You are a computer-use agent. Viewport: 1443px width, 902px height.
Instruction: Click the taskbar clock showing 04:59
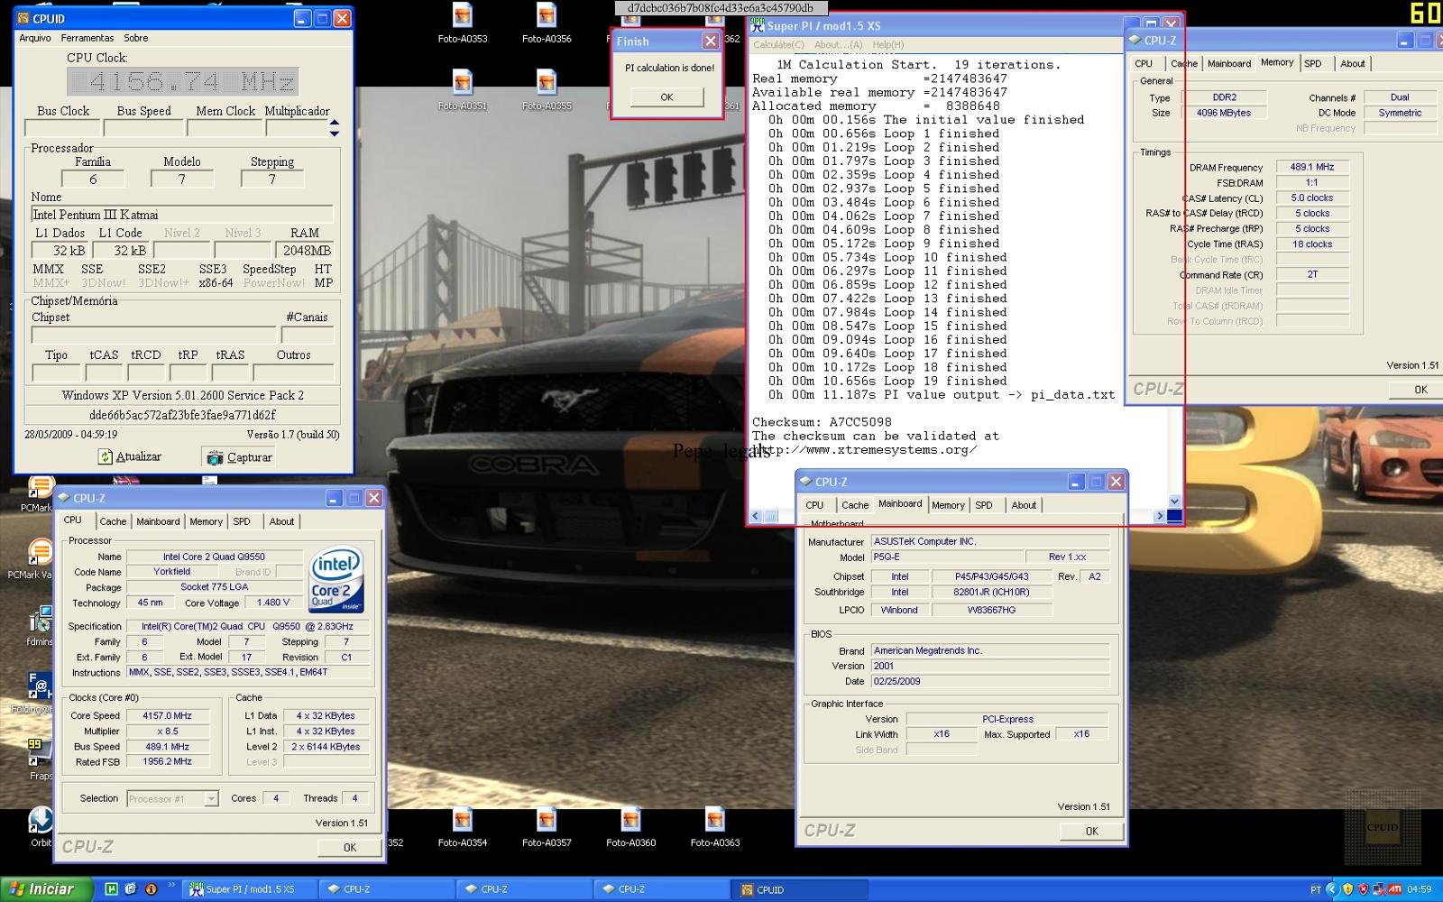click(x=1420, y=889)
